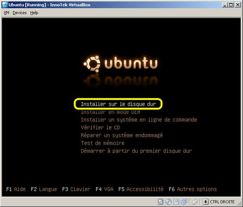Click the floppy disk status icon

[x=176, y=202]
